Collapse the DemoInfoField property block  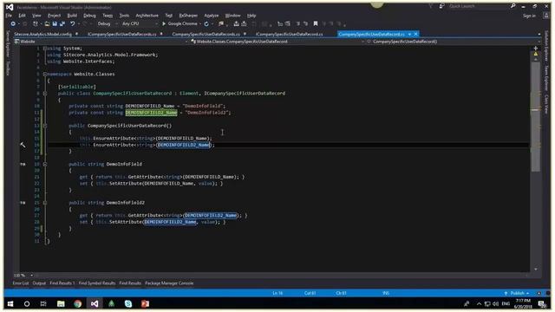45,164
